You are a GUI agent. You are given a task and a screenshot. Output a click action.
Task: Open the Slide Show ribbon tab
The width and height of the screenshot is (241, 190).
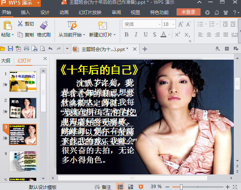coord(90,13)
